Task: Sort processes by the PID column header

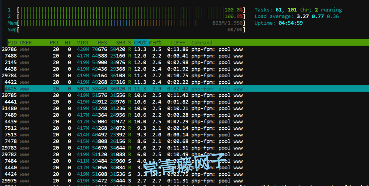Action: pyautogui.click(x=12, y=43)
